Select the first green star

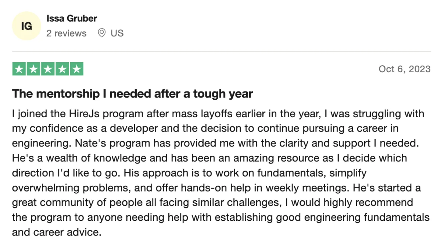tap(19, 69)
